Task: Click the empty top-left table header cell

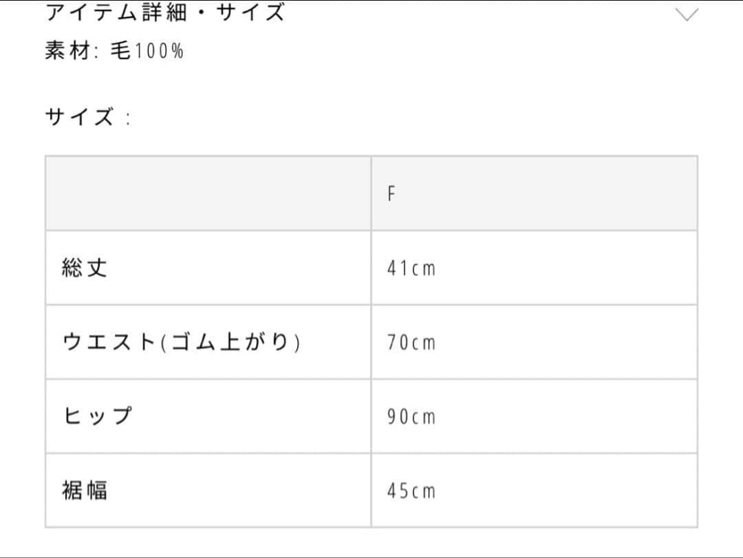Action: click(x=208, y=193)
